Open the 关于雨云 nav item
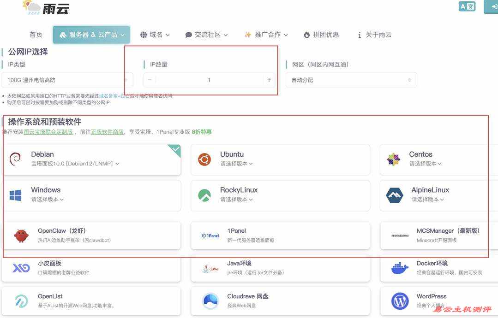Screen dimensions: 498x318 (x=375, y=35)
